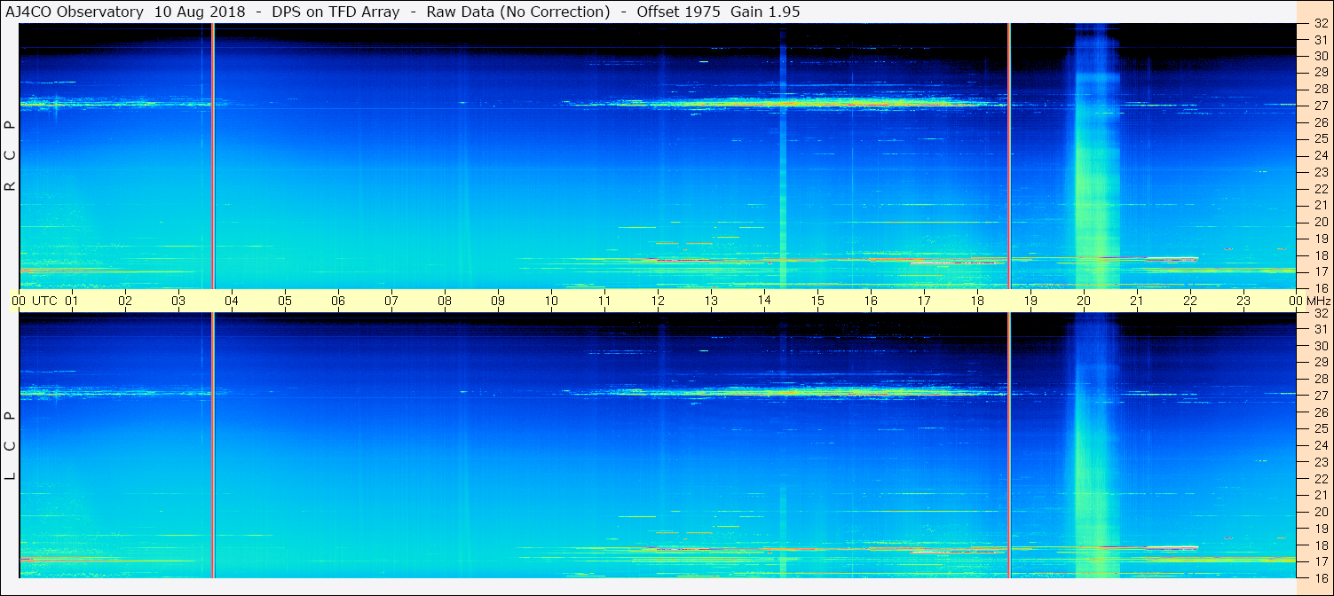The height and width of the screenshot is (596, 1334).
Task: Click the 12 hour tick on UTC axis
Action: tap(658, 301)
